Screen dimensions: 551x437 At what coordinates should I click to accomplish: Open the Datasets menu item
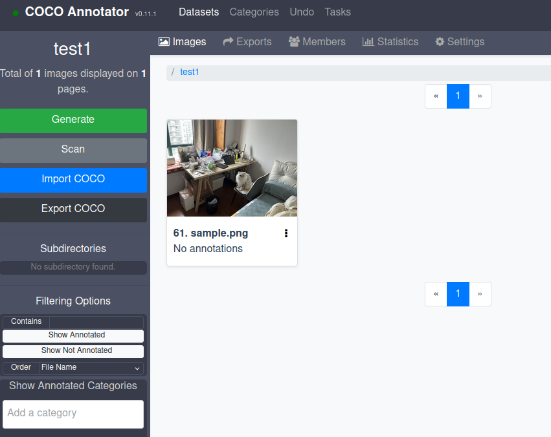[x=199, y=12]
